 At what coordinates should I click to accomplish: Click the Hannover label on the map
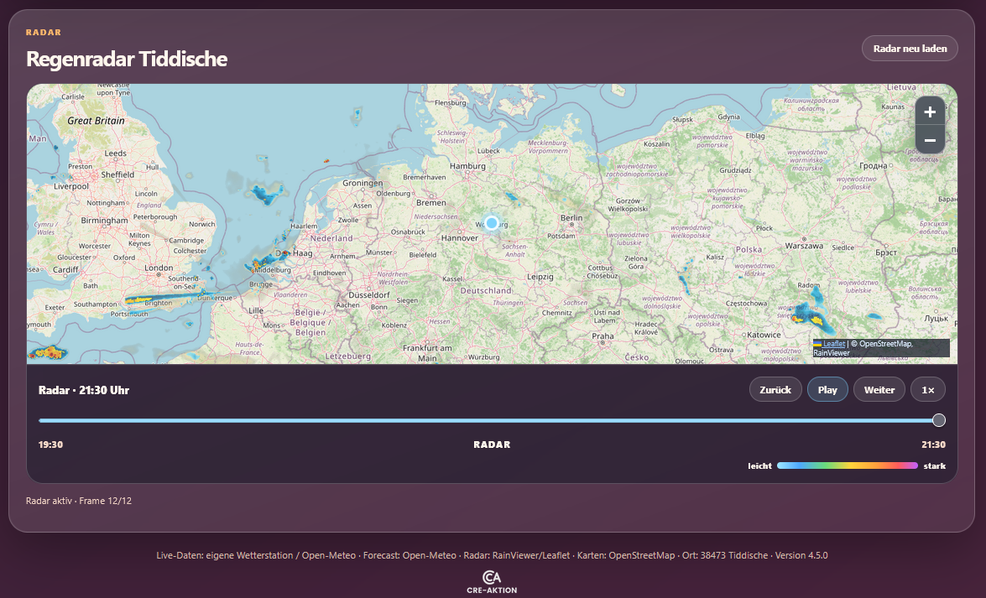[459, 237]
